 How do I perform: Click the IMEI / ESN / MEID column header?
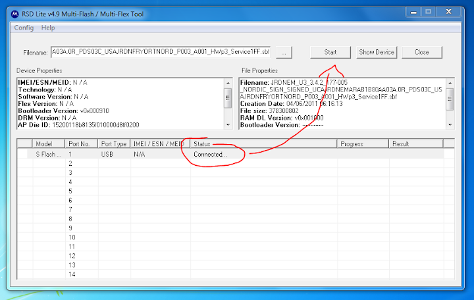(x=160, y=144)
